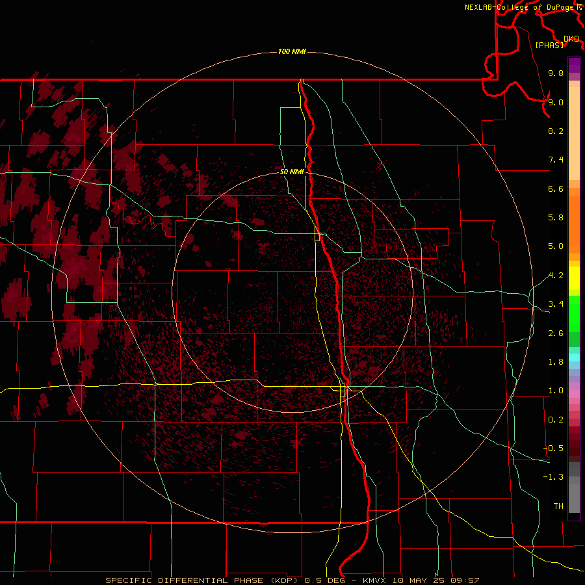Screen dimensions: 585x585
Task: Pick the dark purple top color bar segment
Action: click(574, 62)
